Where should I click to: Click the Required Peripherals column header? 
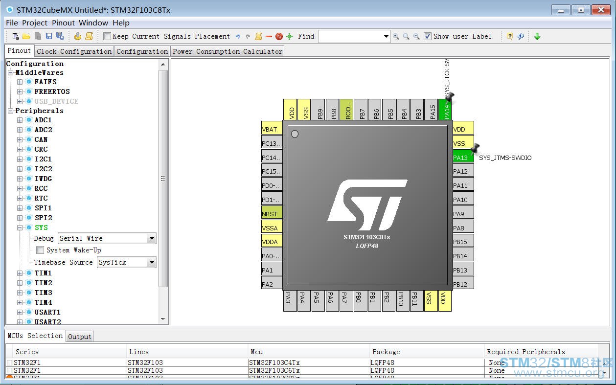(x=541, y=352)
